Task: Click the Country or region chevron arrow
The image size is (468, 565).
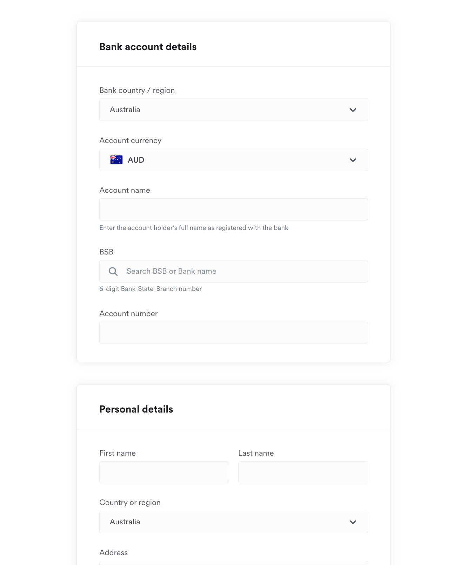Action: 353,522
